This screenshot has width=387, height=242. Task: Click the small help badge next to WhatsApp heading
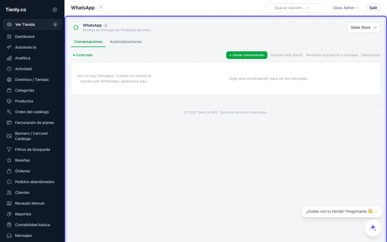[x=106, y=26]
